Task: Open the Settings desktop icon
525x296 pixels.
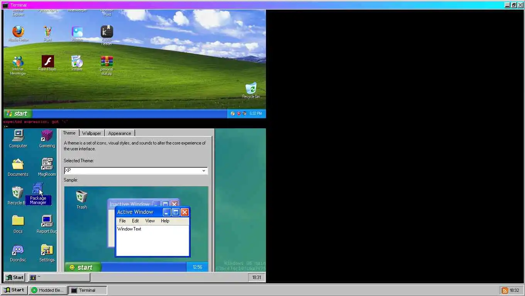Action: click(47, 253)
